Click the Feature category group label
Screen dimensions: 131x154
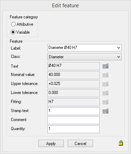coord(24,17)
